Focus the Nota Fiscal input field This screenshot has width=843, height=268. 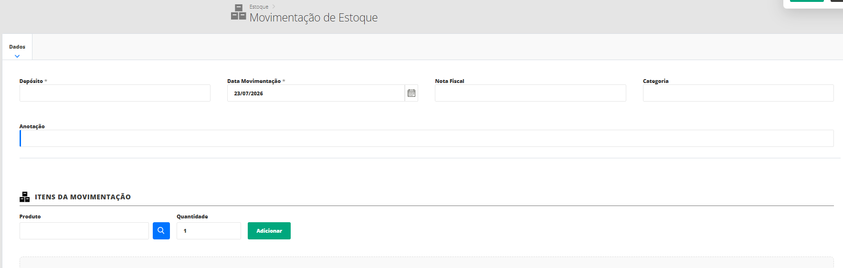tap(530, 93)
